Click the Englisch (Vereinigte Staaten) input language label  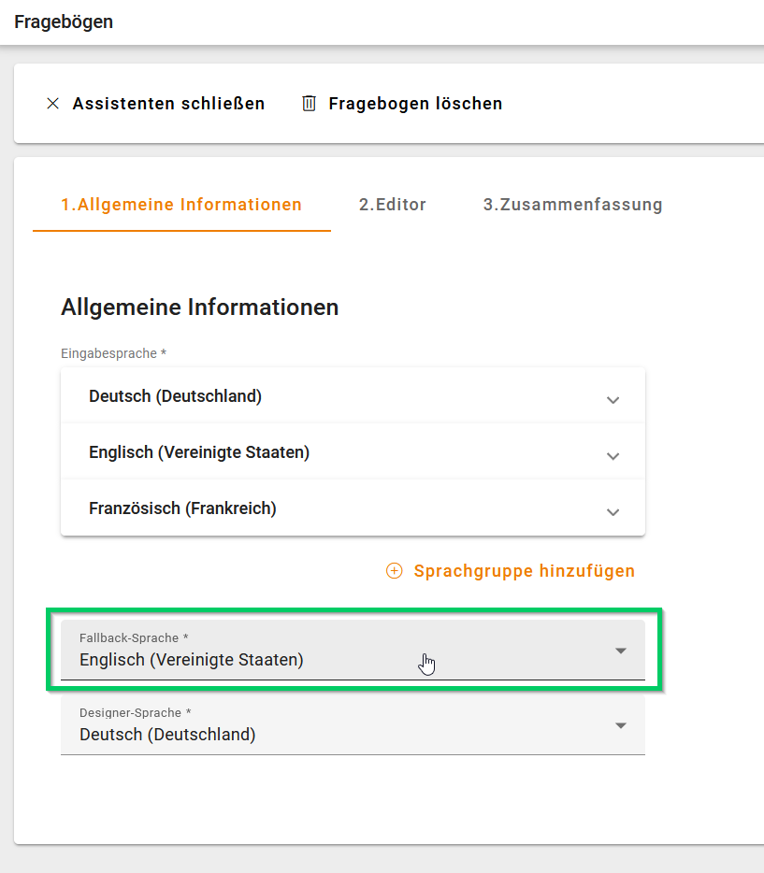[x=199, y=452]
